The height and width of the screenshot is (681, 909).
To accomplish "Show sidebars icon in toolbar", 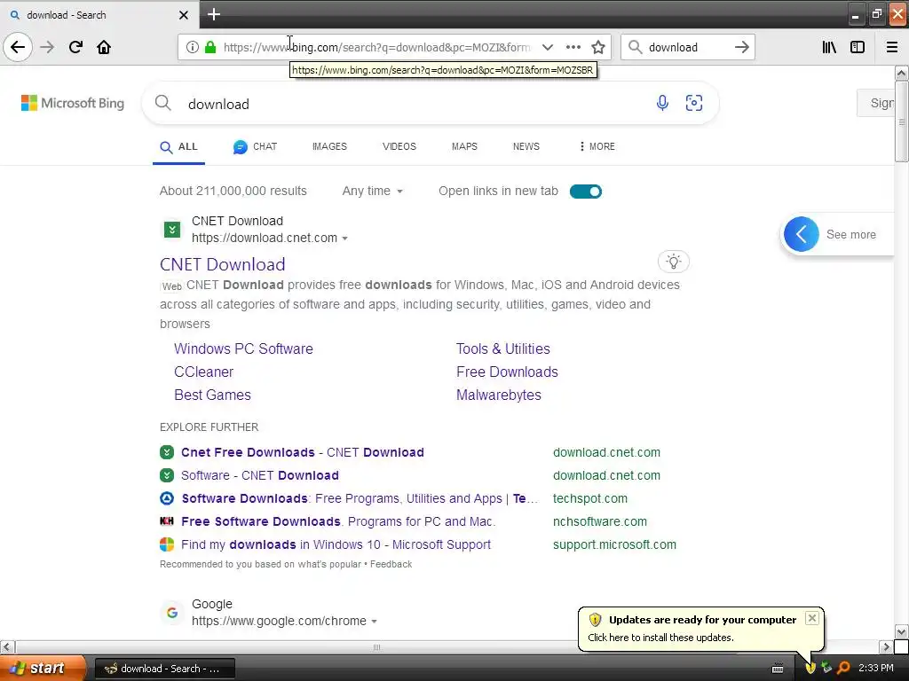I will 858,47.
